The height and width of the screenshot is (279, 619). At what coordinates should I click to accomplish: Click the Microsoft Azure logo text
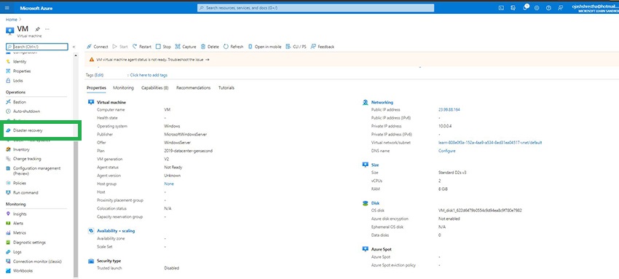[36, 8]
